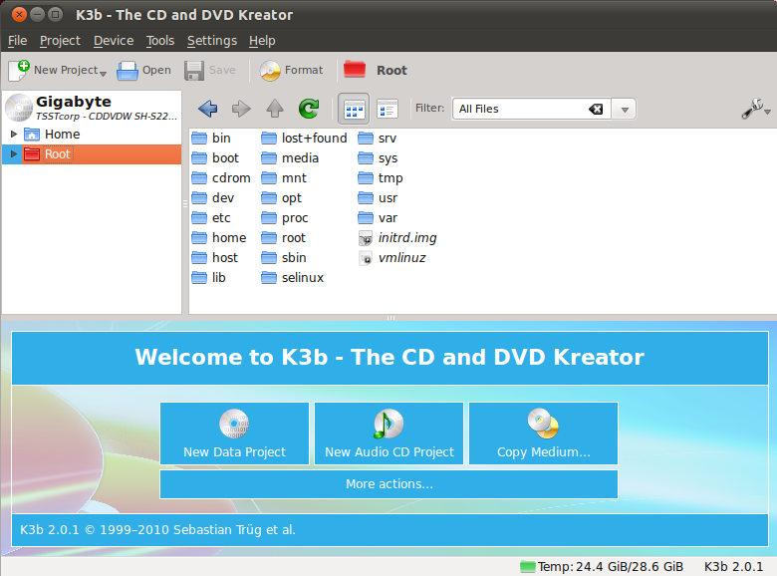Click the New Data Project button
777x576 pixels.
[x=234, y=433]
